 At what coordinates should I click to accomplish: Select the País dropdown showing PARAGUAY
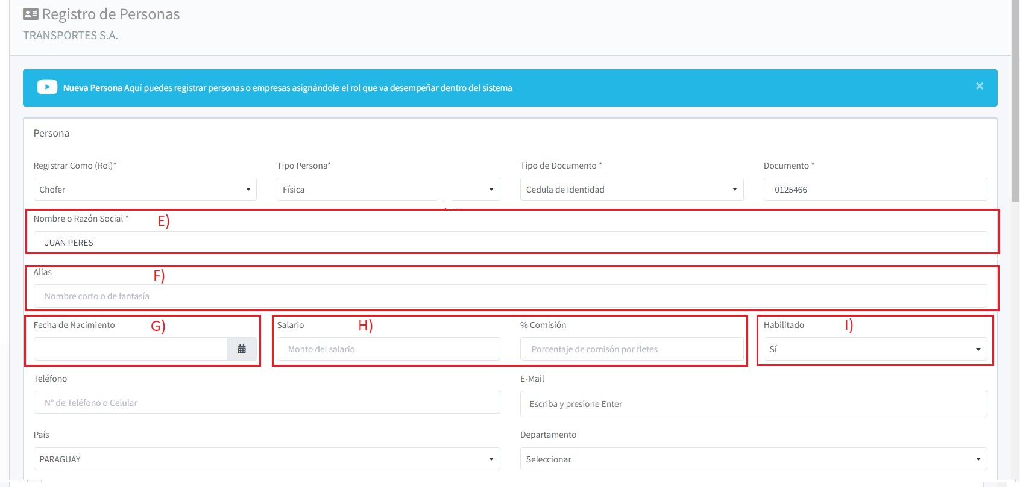tap(266, 459)
